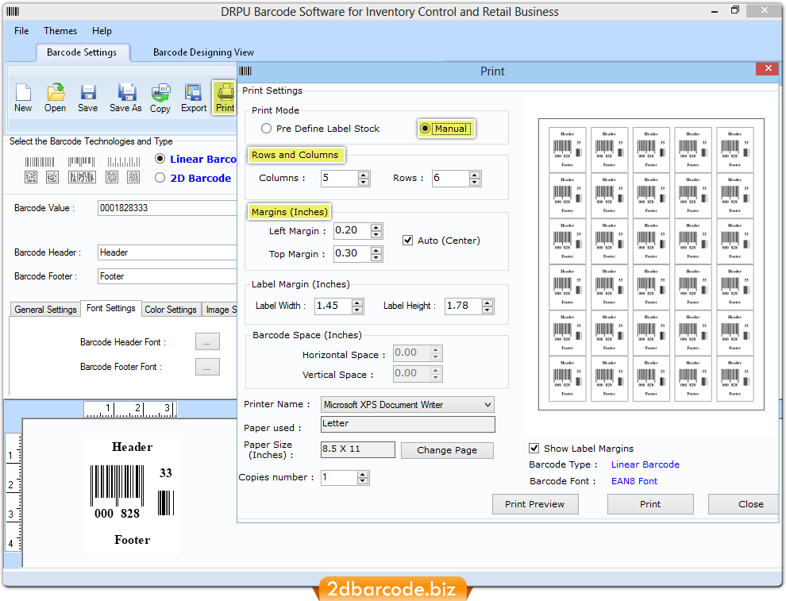This screenshot has width=786, height=601.
Task: Click the Print dialog barcode title icon
Action: 245,71
